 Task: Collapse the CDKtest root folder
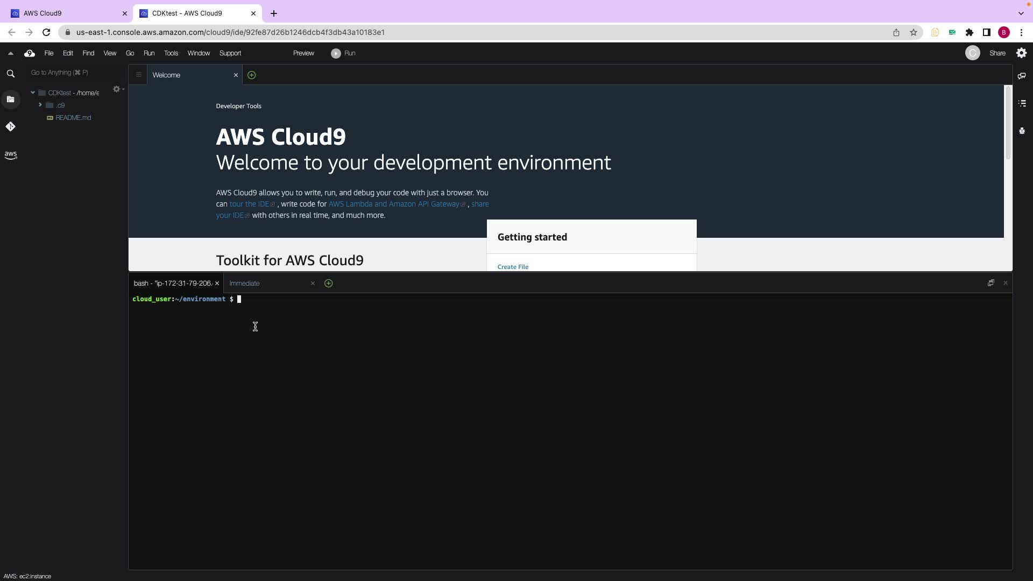pos(33,93)
